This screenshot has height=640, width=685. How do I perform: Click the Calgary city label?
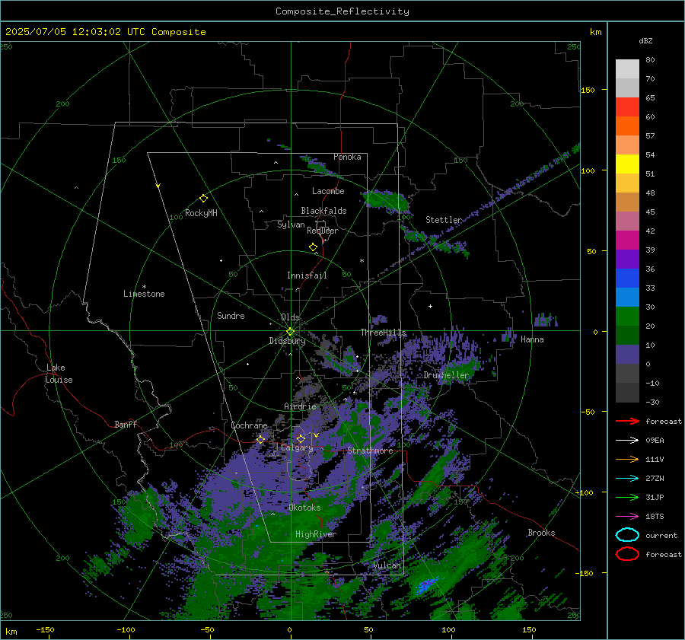click(x=297, y=447)
